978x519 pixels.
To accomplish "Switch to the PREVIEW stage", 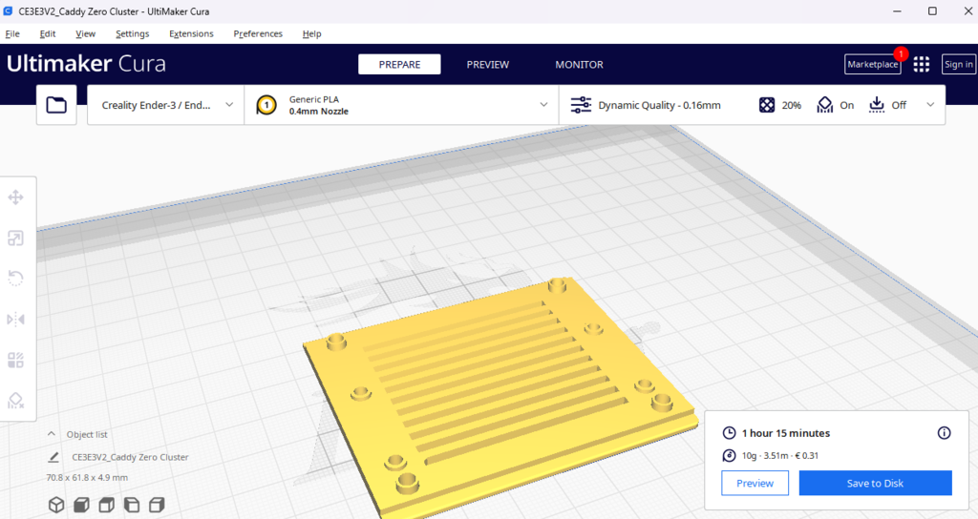I will pyautogui.click(x=488, y=64).
